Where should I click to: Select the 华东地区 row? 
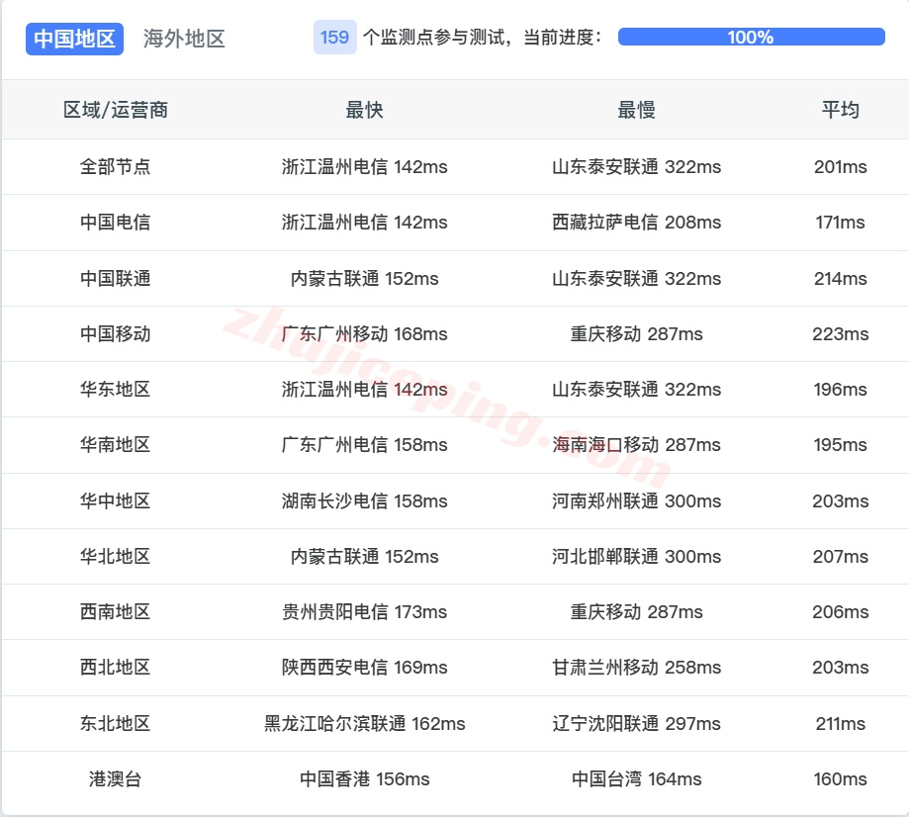click(x=113, y=390)
